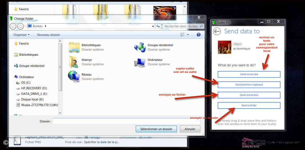Select Ordinateur in the sidebar tree

pos(27,77)
